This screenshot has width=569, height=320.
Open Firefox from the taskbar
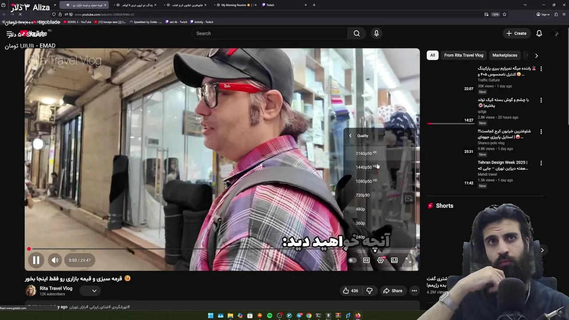point(357,316)
